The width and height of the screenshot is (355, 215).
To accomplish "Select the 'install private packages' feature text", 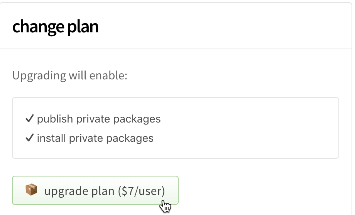I will 95,138.
